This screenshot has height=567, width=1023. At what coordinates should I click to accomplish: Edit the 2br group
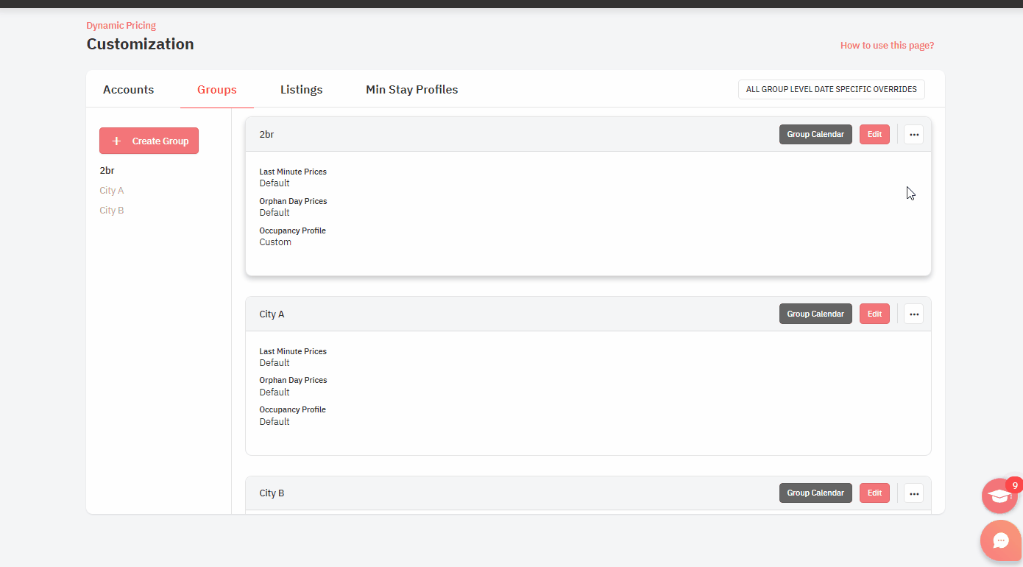[x=874, y=135]
